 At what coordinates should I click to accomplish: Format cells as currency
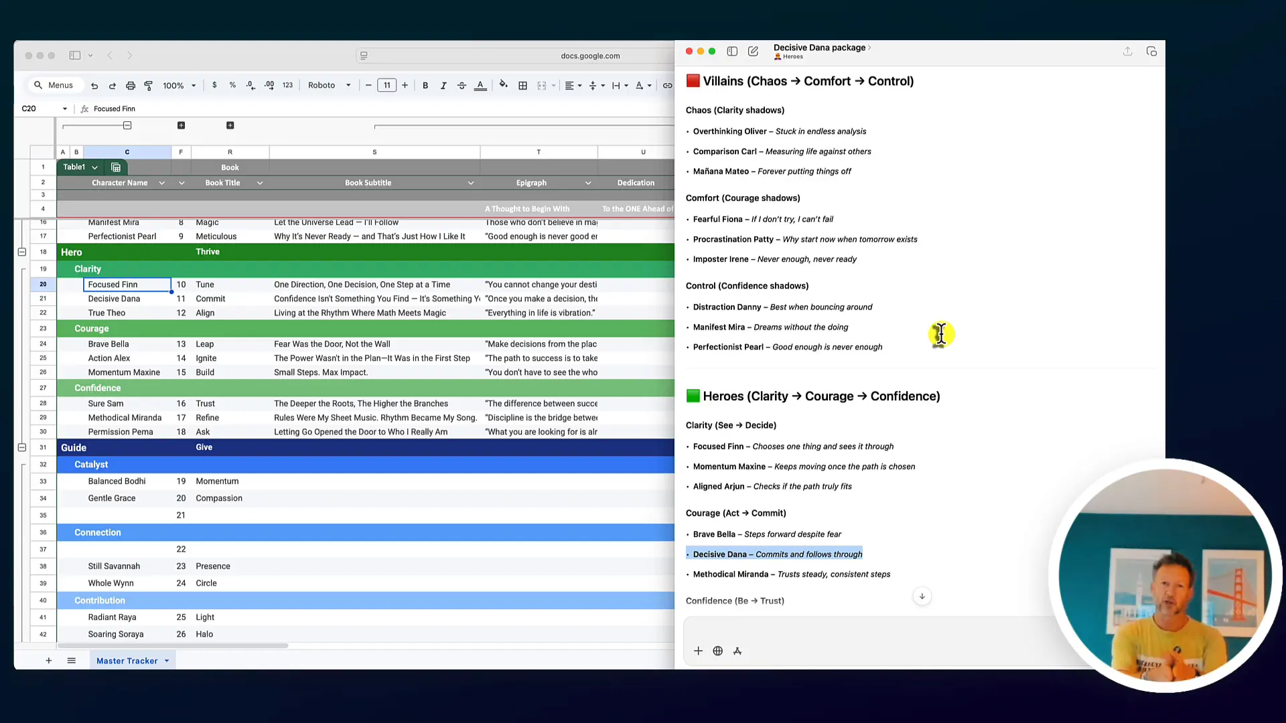pyautogui.click(x=214, y=85)
